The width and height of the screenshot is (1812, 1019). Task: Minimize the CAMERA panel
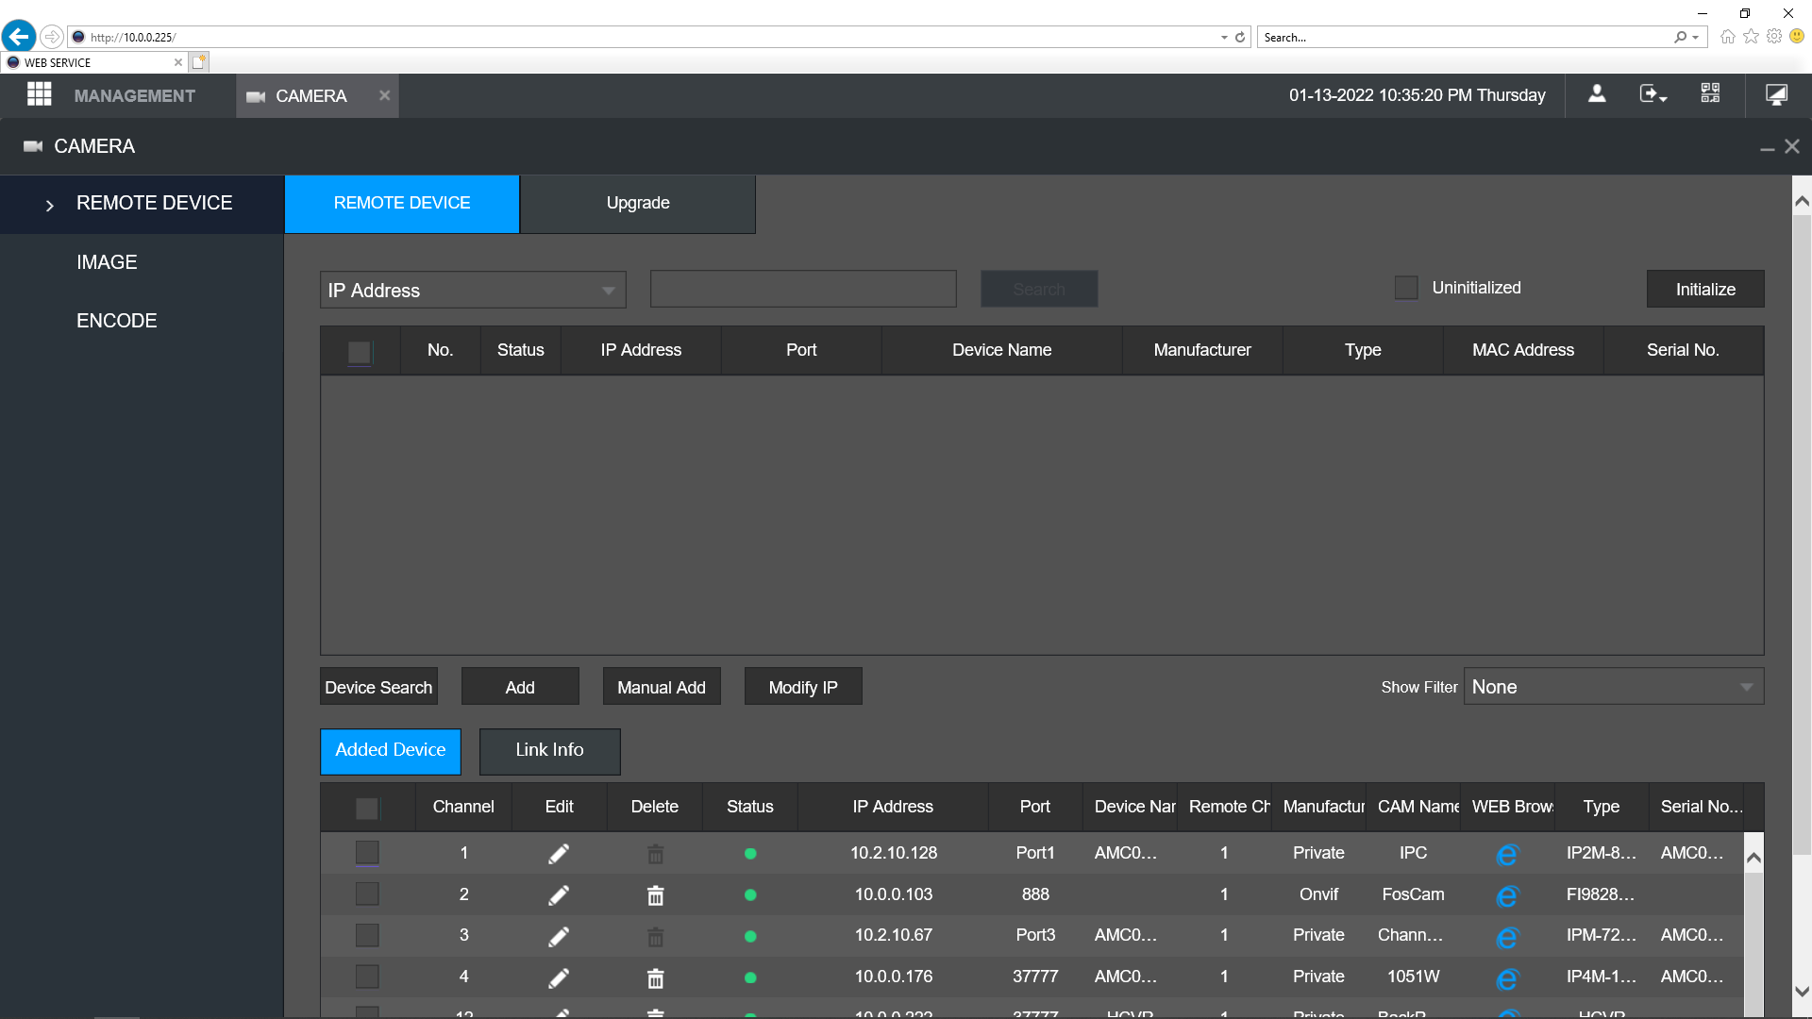pyautogui.click(x=1767, y=148)
